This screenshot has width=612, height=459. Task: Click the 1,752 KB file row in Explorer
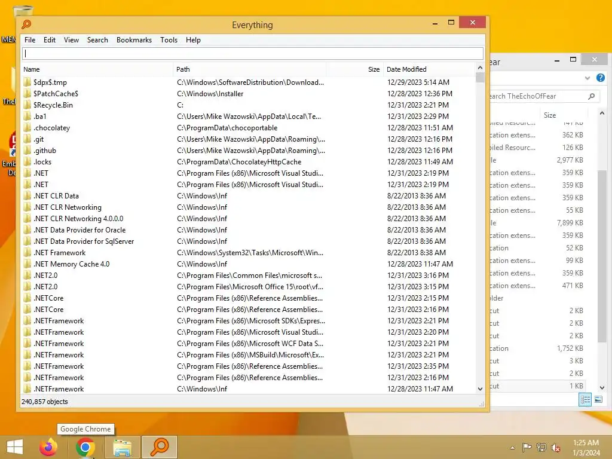(x=537, y=348)
